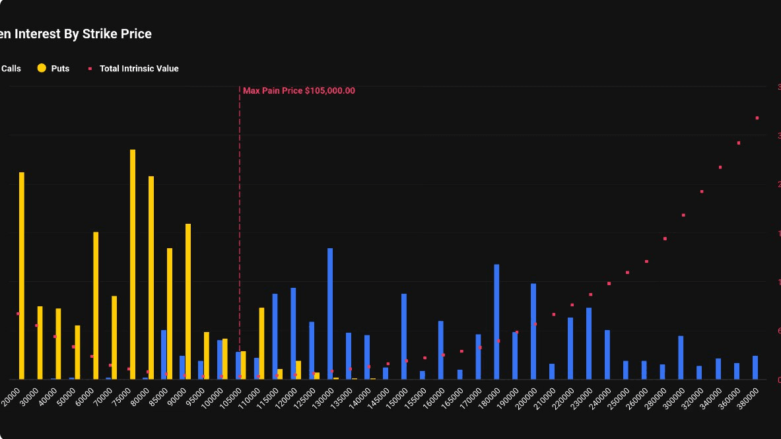Select the puts bar at strike 90000

click(188, 301)
